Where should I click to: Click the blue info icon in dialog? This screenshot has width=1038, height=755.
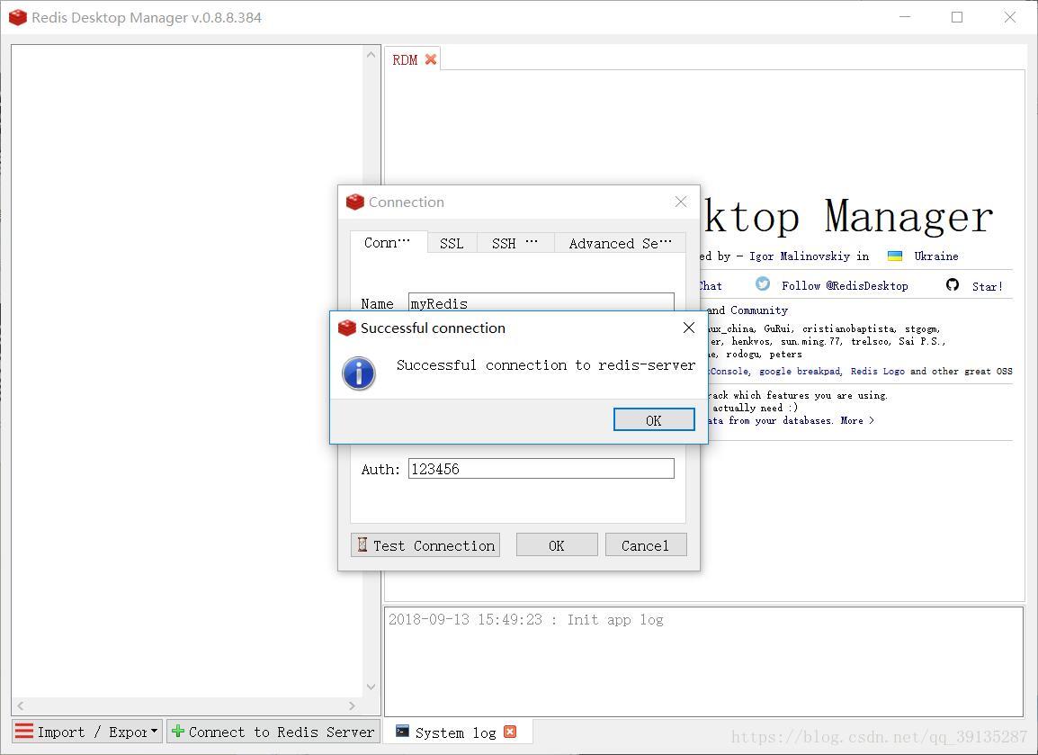[x=359, y=373]
